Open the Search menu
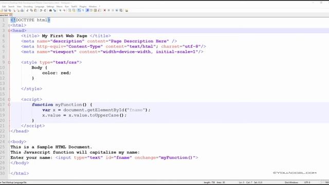The height and width of the screenshot is (185, 329). tap(11, 7)
